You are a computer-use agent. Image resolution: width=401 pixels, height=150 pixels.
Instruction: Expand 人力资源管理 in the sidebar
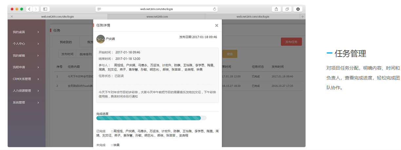(26, 91)
